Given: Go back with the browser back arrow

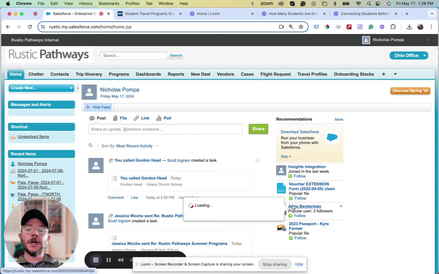Looking at the screenshot, I should coord(8,27).
